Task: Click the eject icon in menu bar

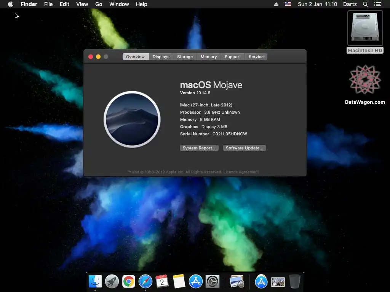Action: (x=276, y=4)
